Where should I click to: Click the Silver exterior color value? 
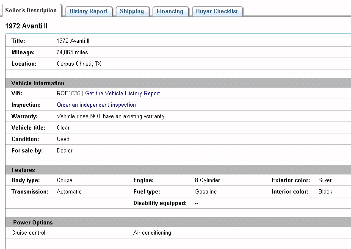325,180
